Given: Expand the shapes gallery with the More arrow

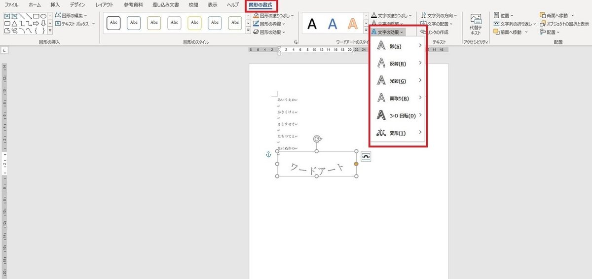Looking at the screenshot, I should pos(50,30).
